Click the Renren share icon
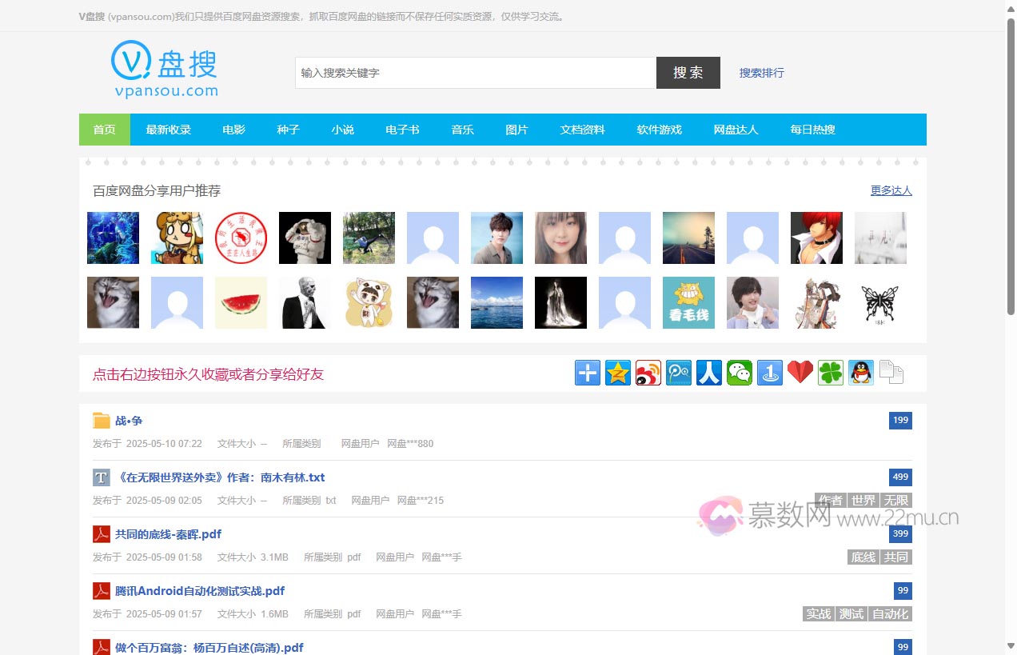Image resolution: width=1017 pixels, height=655 pixels. pos(709,373)
